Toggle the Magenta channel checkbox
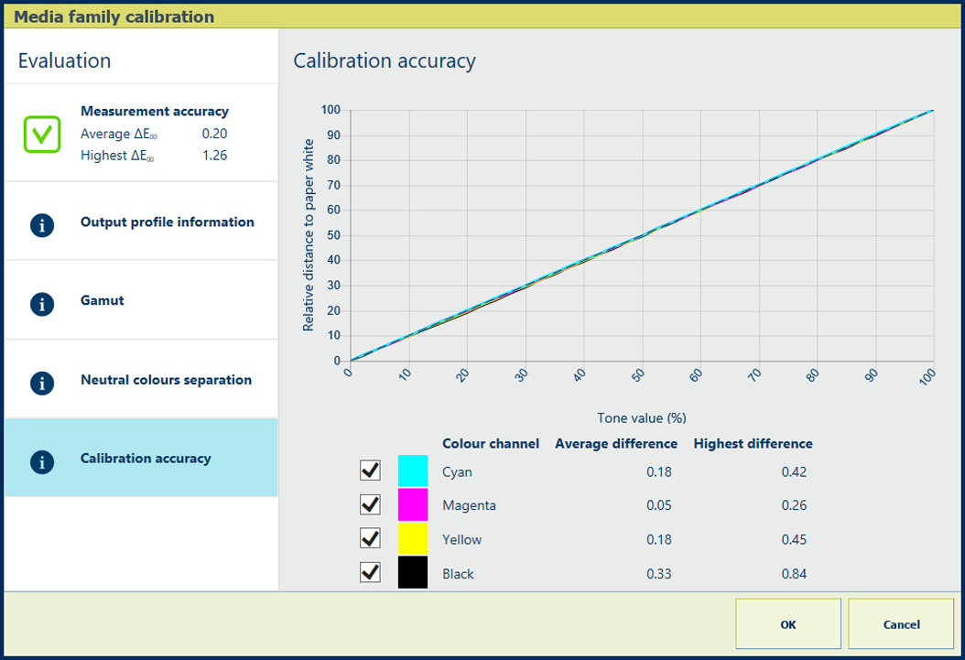This screenshot has width=965, height=660. (x=370, y=504)
